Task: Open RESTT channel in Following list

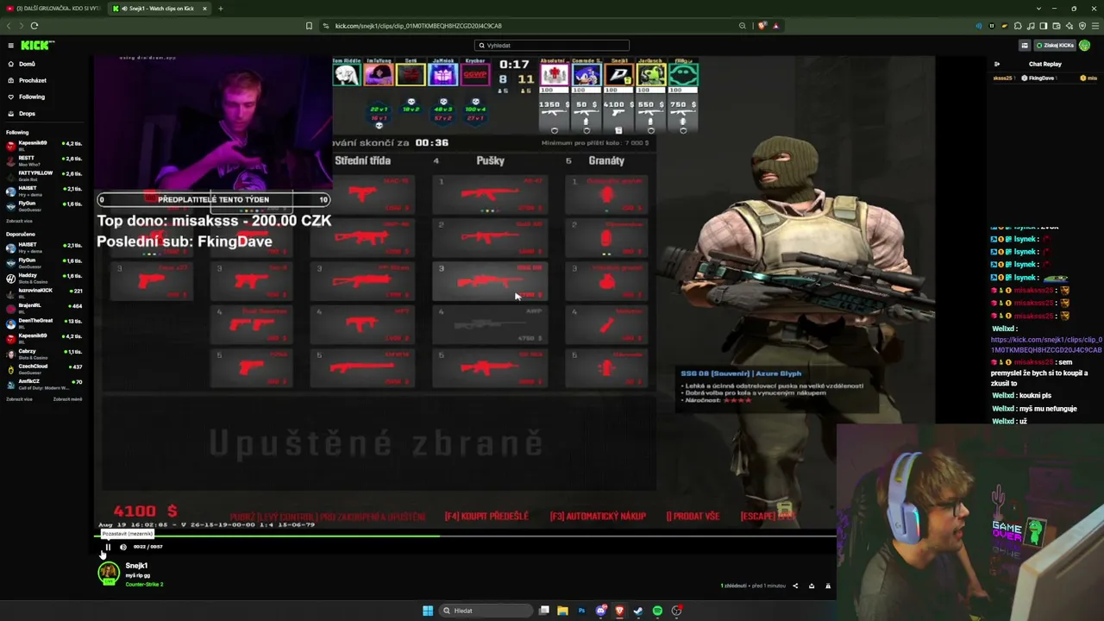Action: (43, 160)
